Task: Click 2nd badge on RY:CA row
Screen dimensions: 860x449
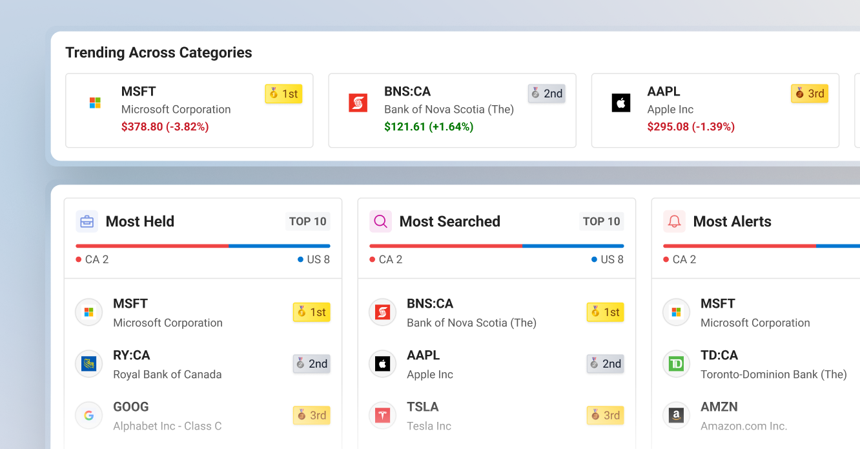Action: (311, 364)
